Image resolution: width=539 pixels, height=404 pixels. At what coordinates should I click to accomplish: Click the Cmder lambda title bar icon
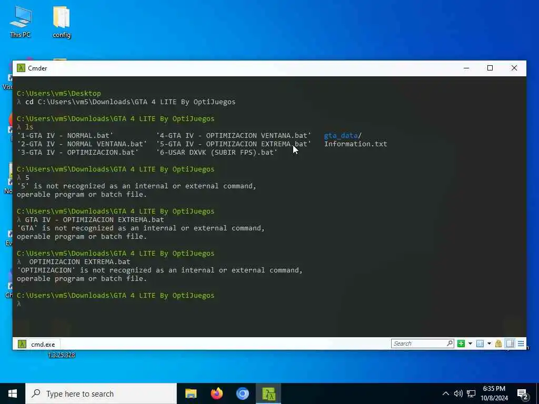tap(21, 68)
